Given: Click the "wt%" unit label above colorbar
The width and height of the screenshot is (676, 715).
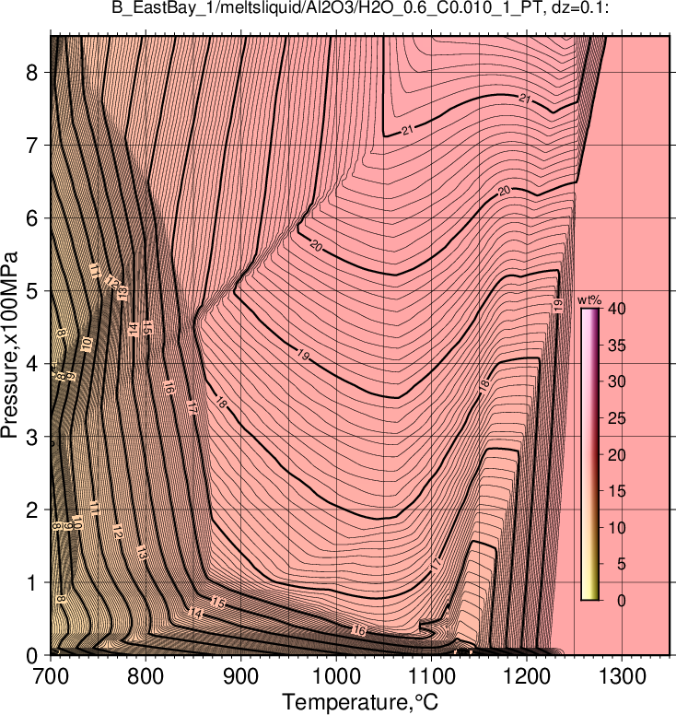Looking at the screenshot, I should point(589,300).
